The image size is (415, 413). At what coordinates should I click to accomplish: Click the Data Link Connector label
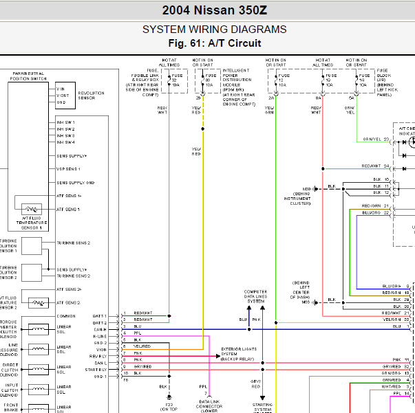(209, 406)
